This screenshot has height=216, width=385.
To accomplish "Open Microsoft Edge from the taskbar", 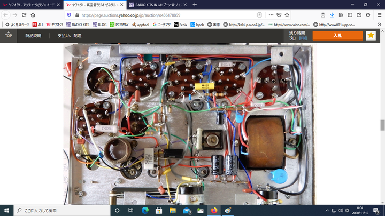I will coord(145,210).
